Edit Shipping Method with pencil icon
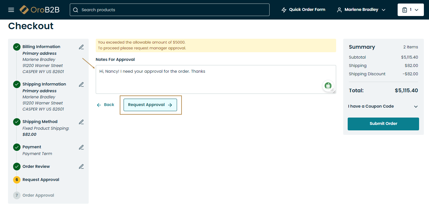This screenshot has height=205, width=429. (x=81, y=122)
